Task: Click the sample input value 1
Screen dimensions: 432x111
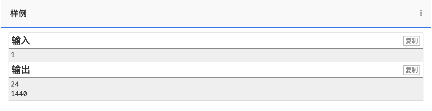Action: 13,55
